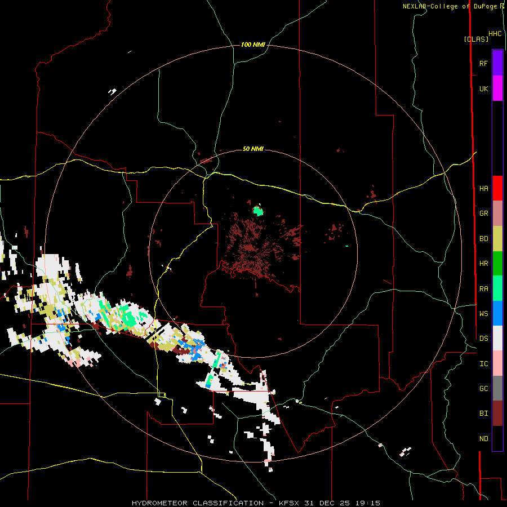The height and width of the screenshot is (507, 507).
Task: Click the BI brown legend swatch
Action: [x=497, y=413]
